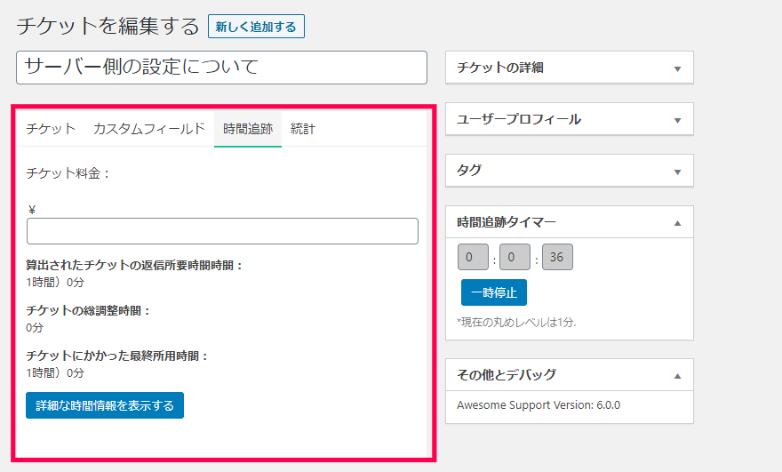Click the タグ panel heading text

click(469, 171)
